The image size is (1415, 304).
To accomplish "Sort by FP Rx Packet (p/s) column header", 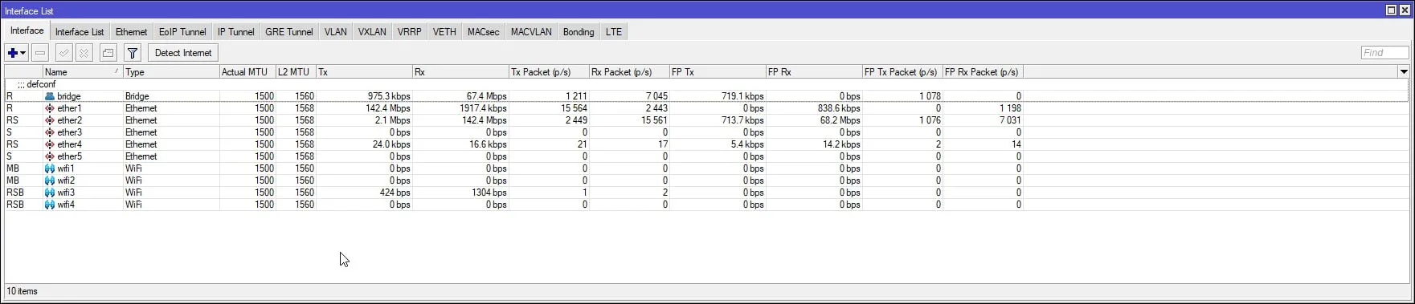I will [x=983, y=72].
